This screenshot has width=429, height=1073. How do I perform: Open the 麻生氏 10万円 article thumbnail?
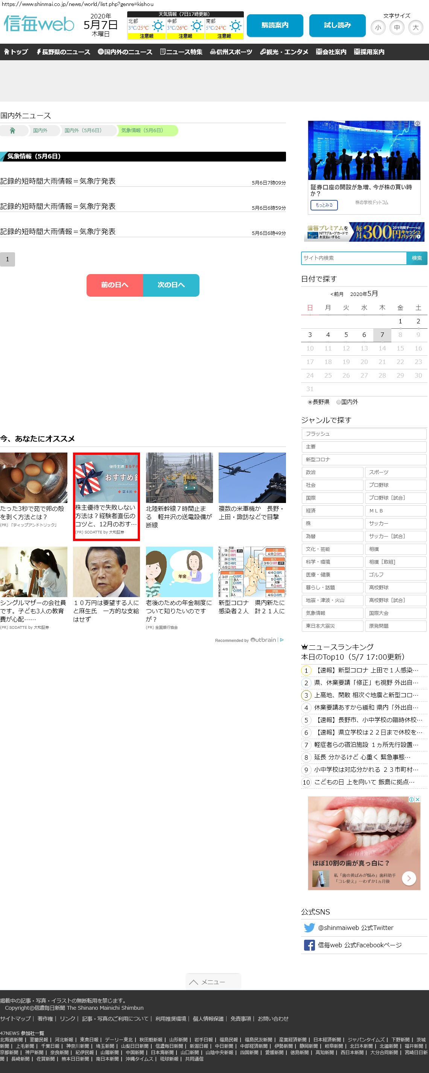(x=106, y=572)
